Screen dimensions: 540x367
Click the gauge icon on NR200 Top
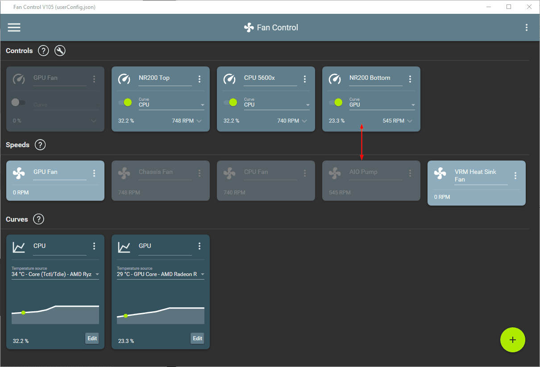(124, 79)
